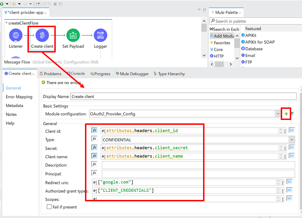Click green plus to add module configuration
This screenshot has height=218, width=302.
point(286,114)
